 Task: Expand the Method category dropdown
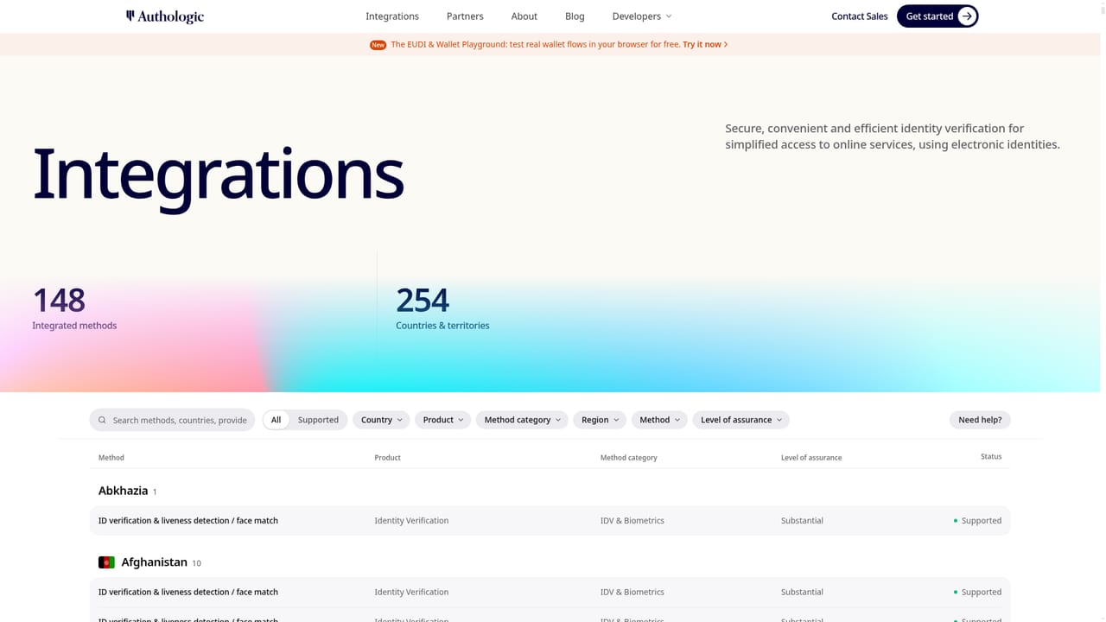coord(522,420)
